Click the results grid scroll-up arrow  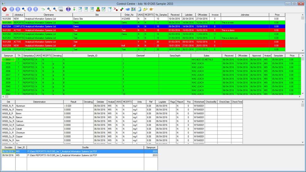pyautogui.click(x=303, y=102)
